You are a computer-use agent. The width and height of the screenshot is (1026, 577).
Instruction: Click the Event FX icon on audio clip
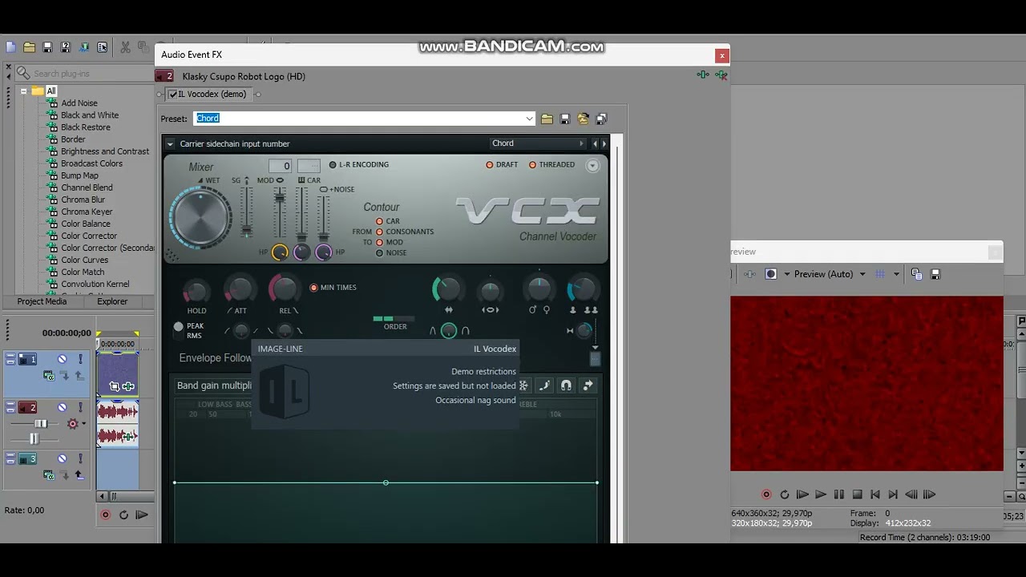[129, 436]
